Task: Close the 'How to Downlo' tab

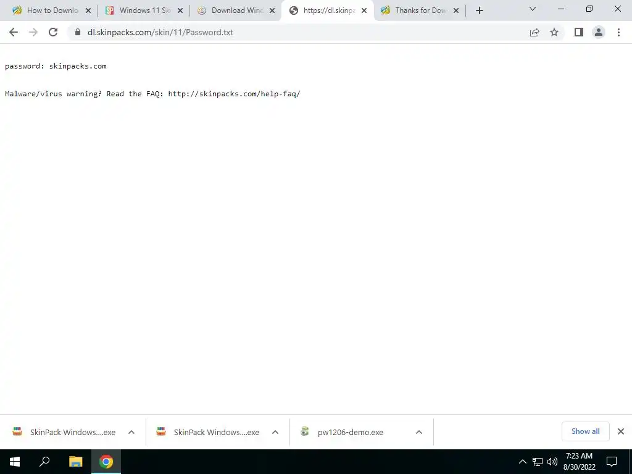Action: [x=88, y=11]
